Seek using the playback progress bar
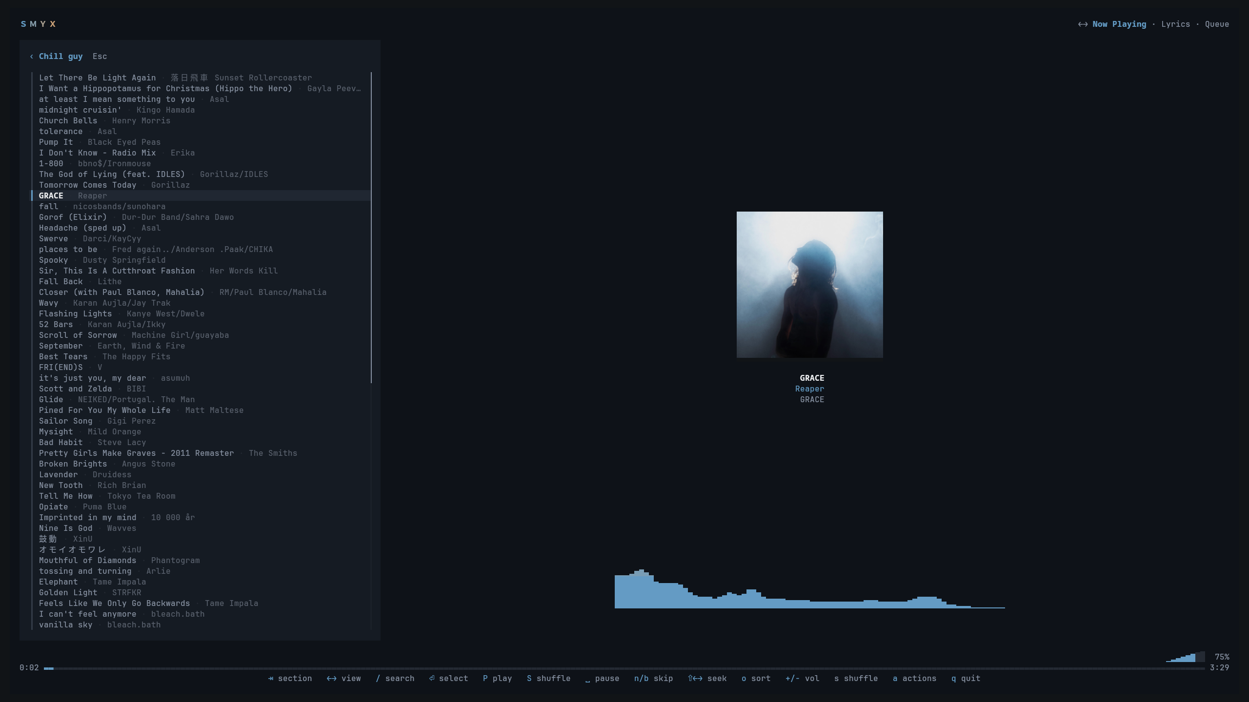Image resolution: width=1249 pixels, height=702 pixels. pyautogui.click(x=624, y=668)
